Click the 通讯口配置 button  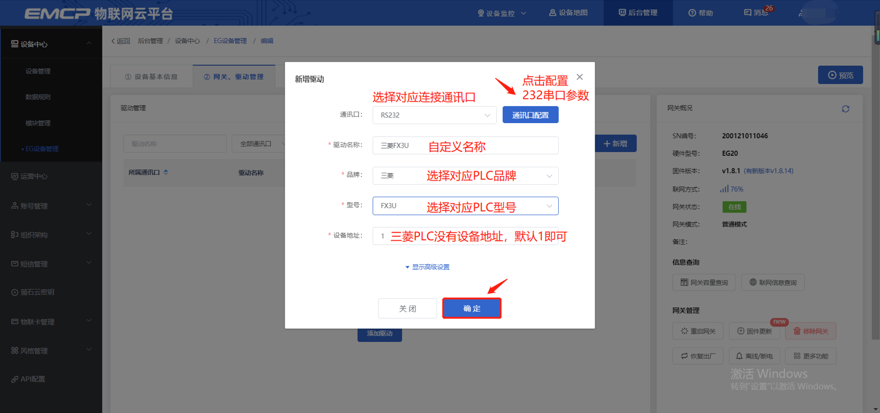pos(530,115)
